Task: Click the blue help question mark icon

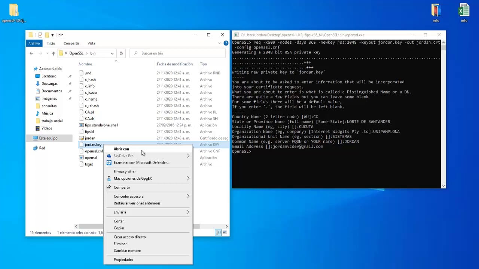Action: [226, 43]
